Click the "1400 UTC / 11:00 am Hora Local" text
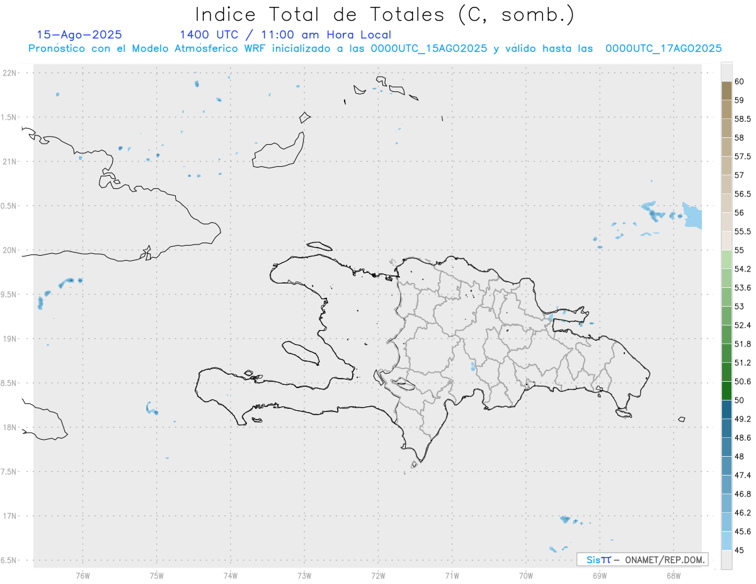This screenshot has width=756, height=584. [x=285, y=35]
